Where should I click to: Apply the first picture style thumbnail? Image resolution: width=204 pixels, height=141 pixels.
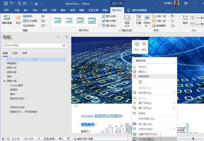pos(58,20)
